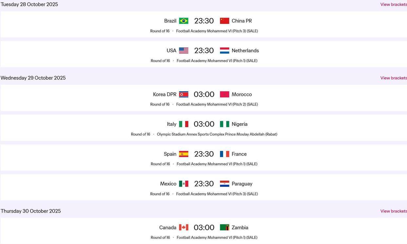
Task: Click the Korea DPR flag icon
Action: coord(184,94)
